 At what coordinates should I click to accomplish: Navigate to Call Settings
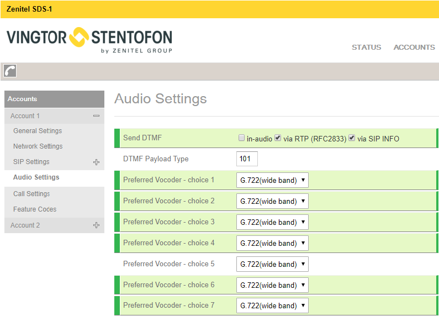[x=31, y=194]
